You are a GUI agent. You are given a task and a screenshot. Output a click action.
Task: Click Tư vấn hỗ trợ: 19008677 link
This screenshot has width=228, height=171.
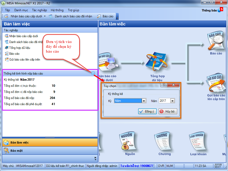pos(137,166)
